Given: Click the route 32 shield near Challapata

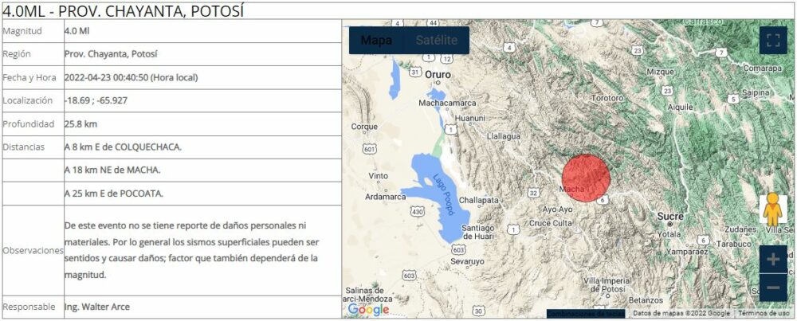Looking at the screenshot, I should click(533, 192).
